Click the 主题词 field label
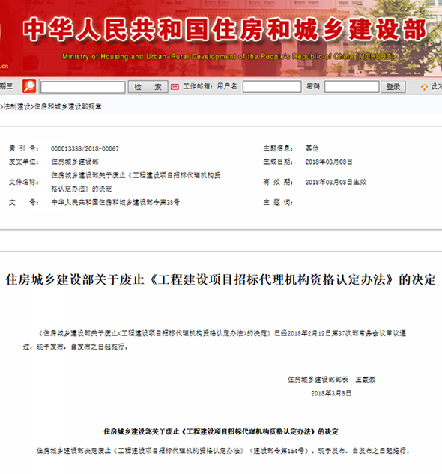 [x=278, y=202]
